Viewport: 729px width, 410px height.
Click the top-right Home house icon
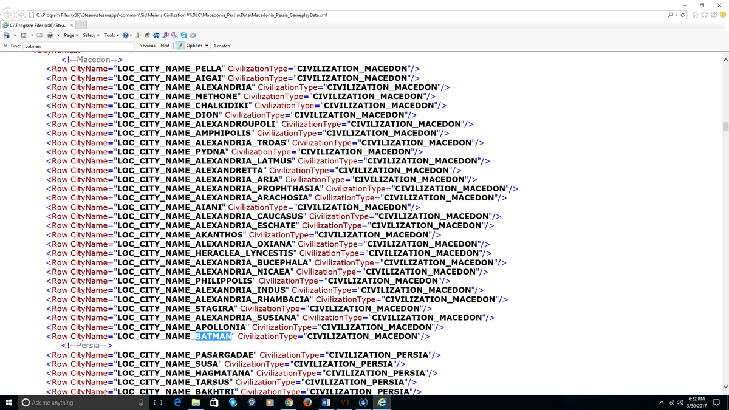695,15
